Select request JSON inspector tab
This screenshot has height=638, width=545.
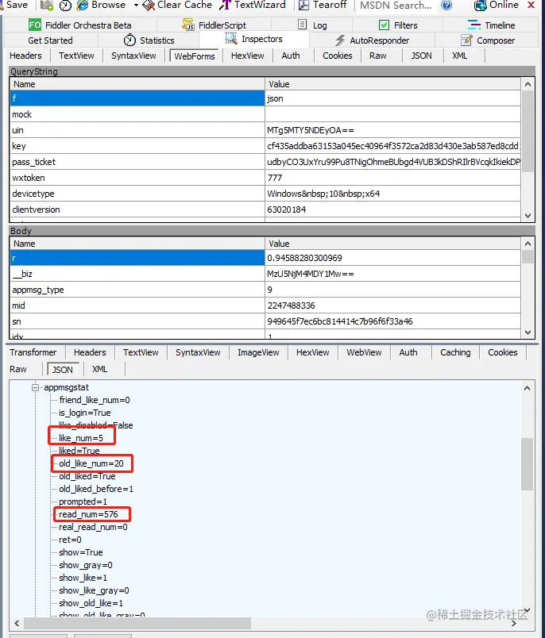pos(422,56)
